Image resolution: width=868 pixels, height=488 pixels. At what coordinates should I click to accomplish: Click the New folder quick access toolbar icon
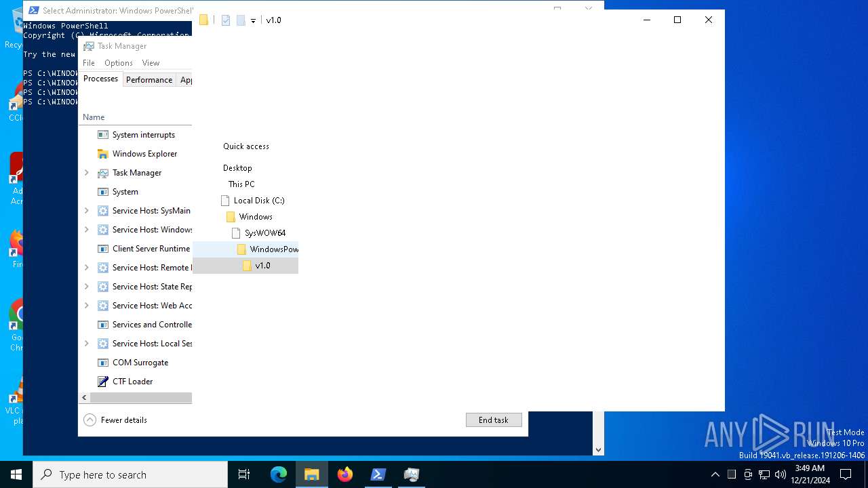point(241,20)
